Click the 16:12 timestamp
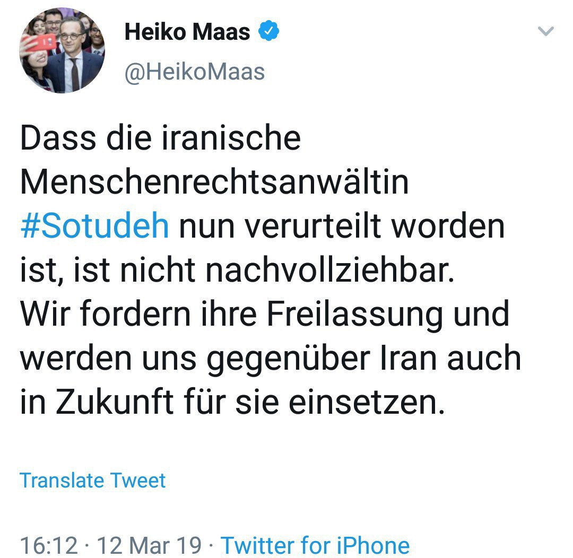Viewport: 573px width, 558px height. (49, 545)
